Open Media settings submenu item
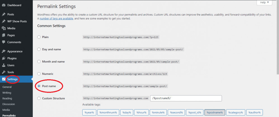Screen dimensions: 279x117 pos(6,110)
